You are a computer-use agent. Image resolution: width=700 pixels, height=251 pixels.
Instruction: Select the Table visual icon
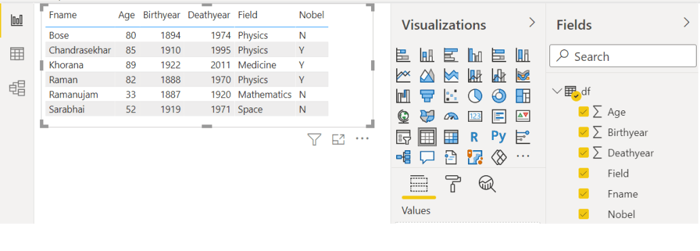click(427, 137)
